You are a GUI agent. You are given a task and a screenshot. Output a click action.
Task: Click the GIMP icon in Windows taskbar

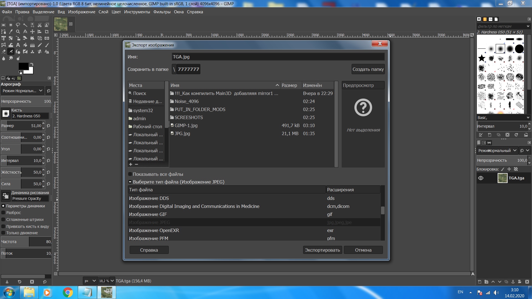click(x=107, y=292)
